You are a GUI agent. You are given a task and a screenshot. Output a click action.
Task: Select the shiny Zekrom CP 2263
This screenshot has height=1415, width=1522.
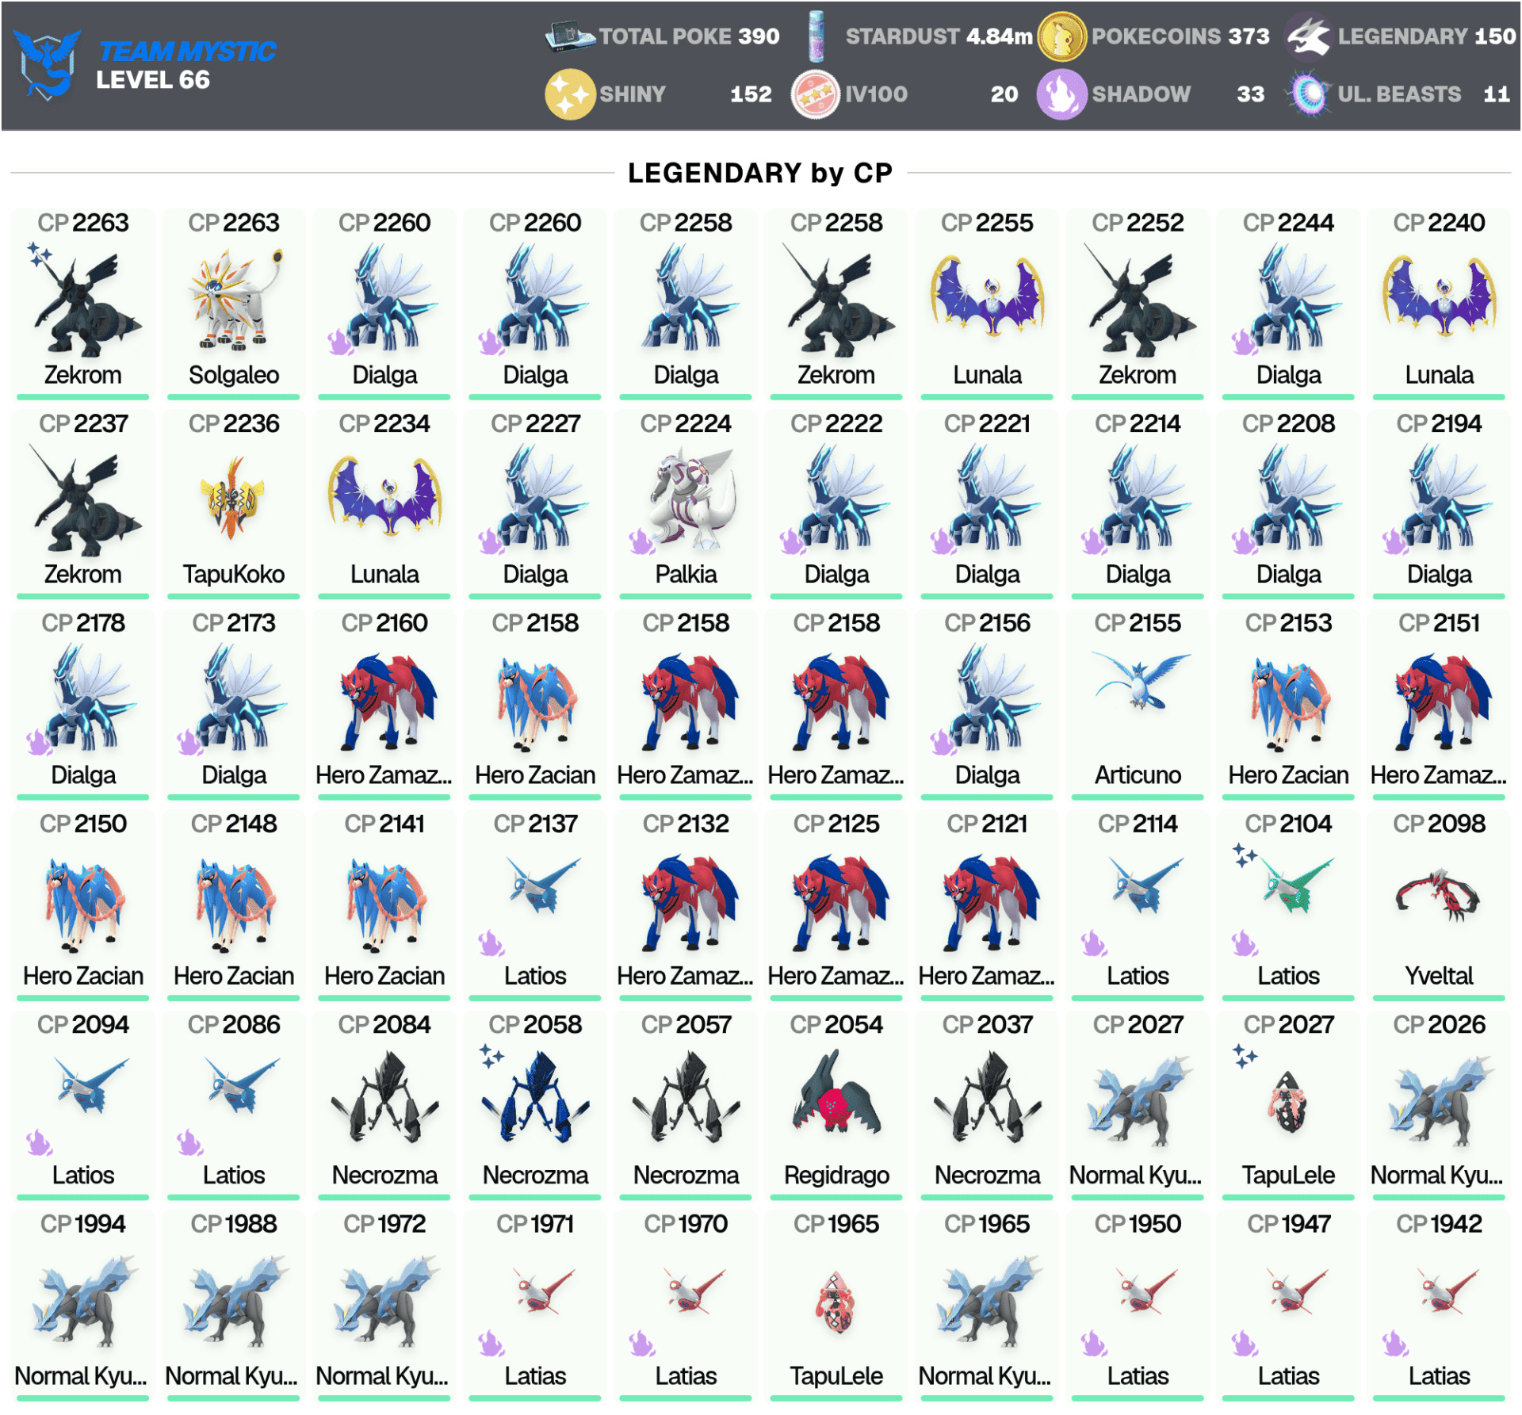point(83,303)
